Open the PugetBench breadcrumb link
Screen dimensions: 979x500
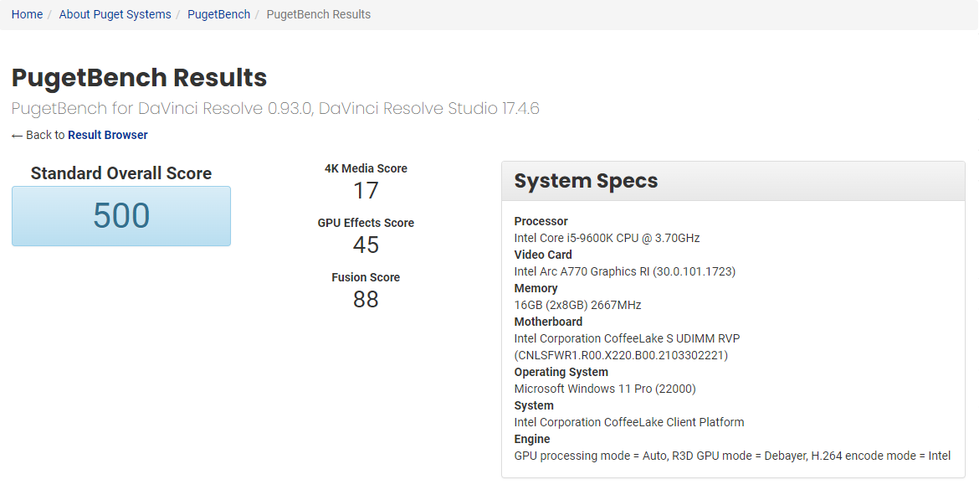coord(218,14)
